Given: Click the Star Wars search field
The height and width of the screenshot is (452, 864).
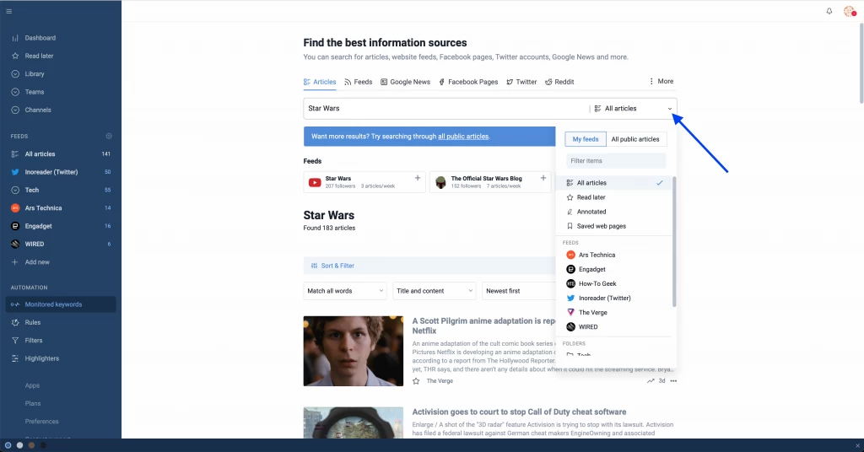Looking at the screenshot, I should tap(446, 109).
